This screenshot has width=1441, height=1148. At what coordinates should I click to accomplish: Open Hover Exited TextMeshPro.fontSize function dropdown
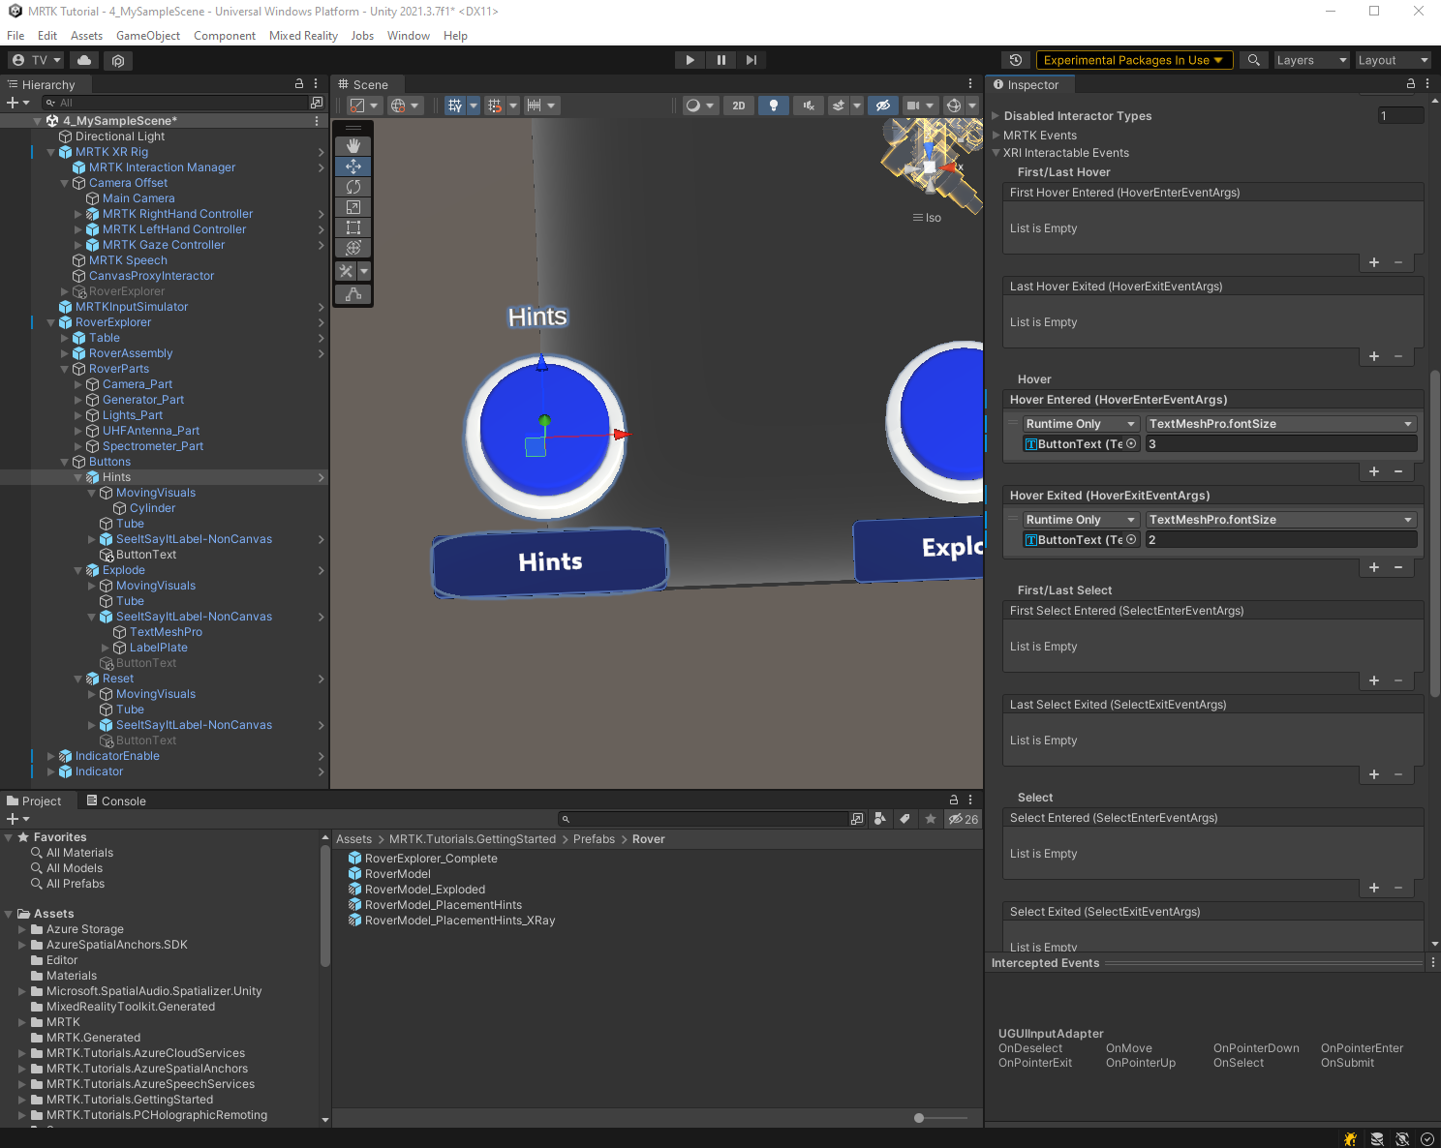point(1281,520)
